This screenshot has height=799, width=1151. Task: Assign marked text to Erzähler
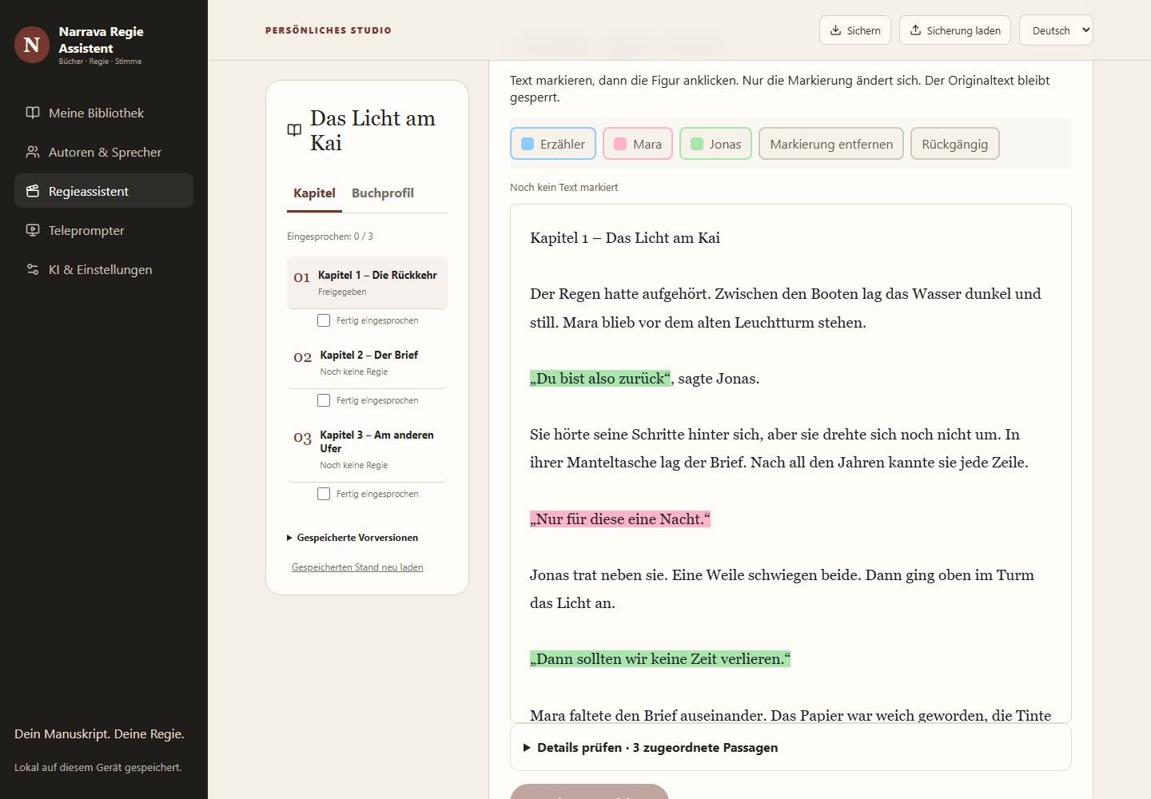(x=553, y=144)
